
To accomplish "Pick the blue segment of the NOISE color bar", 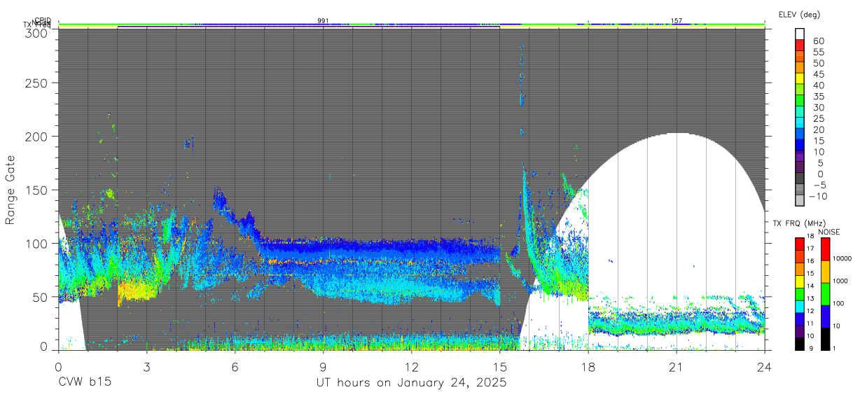I will (824, 316).
